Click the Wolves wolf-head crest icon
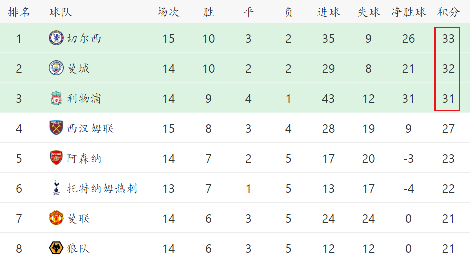Image resolution: width=470 pixels, height=260 pixels. [56, 248]
